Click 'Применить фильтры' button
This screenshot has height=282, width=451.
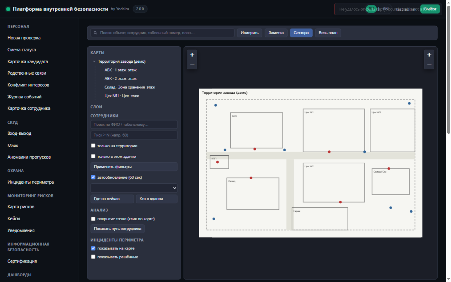pyautogui.click(x=134, y=167)
